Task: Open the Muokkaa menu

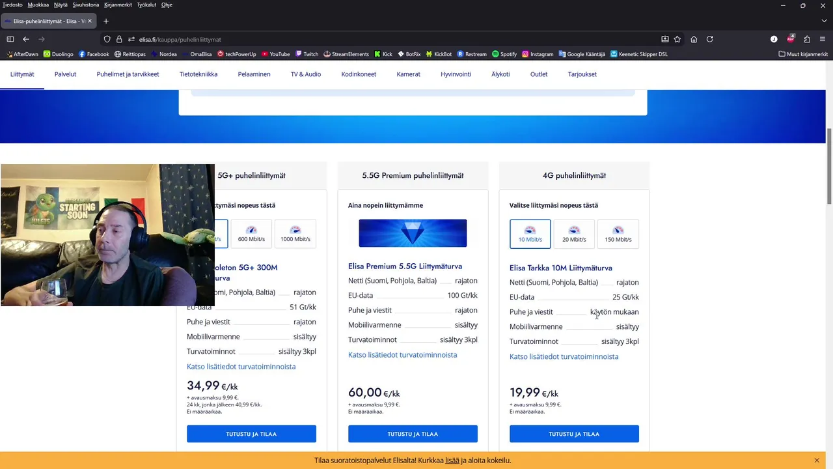Action: 38,5
